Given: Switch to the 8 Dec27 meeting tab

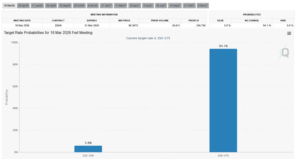Looking at the screenshot, I should click(202, 5).
